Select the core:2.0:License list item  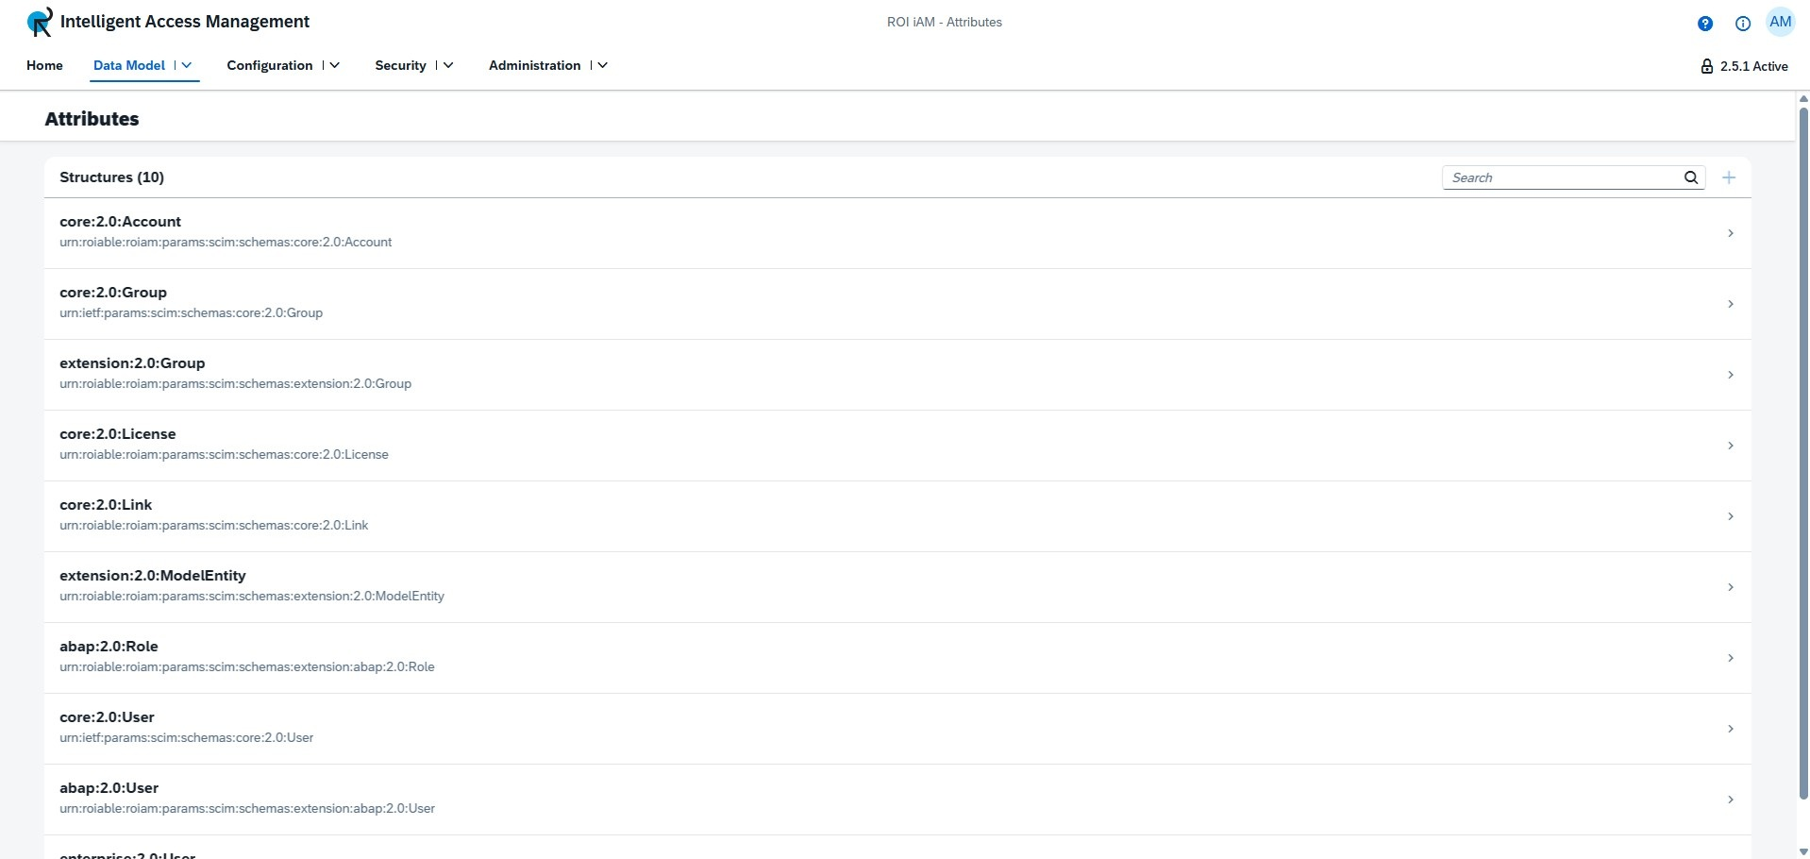[x=117, y=434]
